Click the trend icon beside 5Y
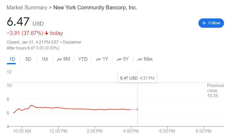This screenshot has height=139, width=232. [x=119, y=59]
